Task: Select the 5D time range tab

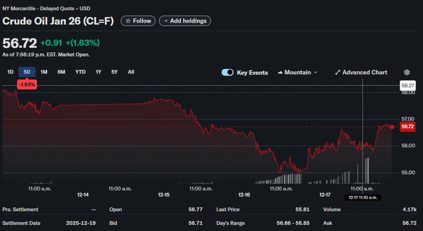Action: [x=27, y=72]
